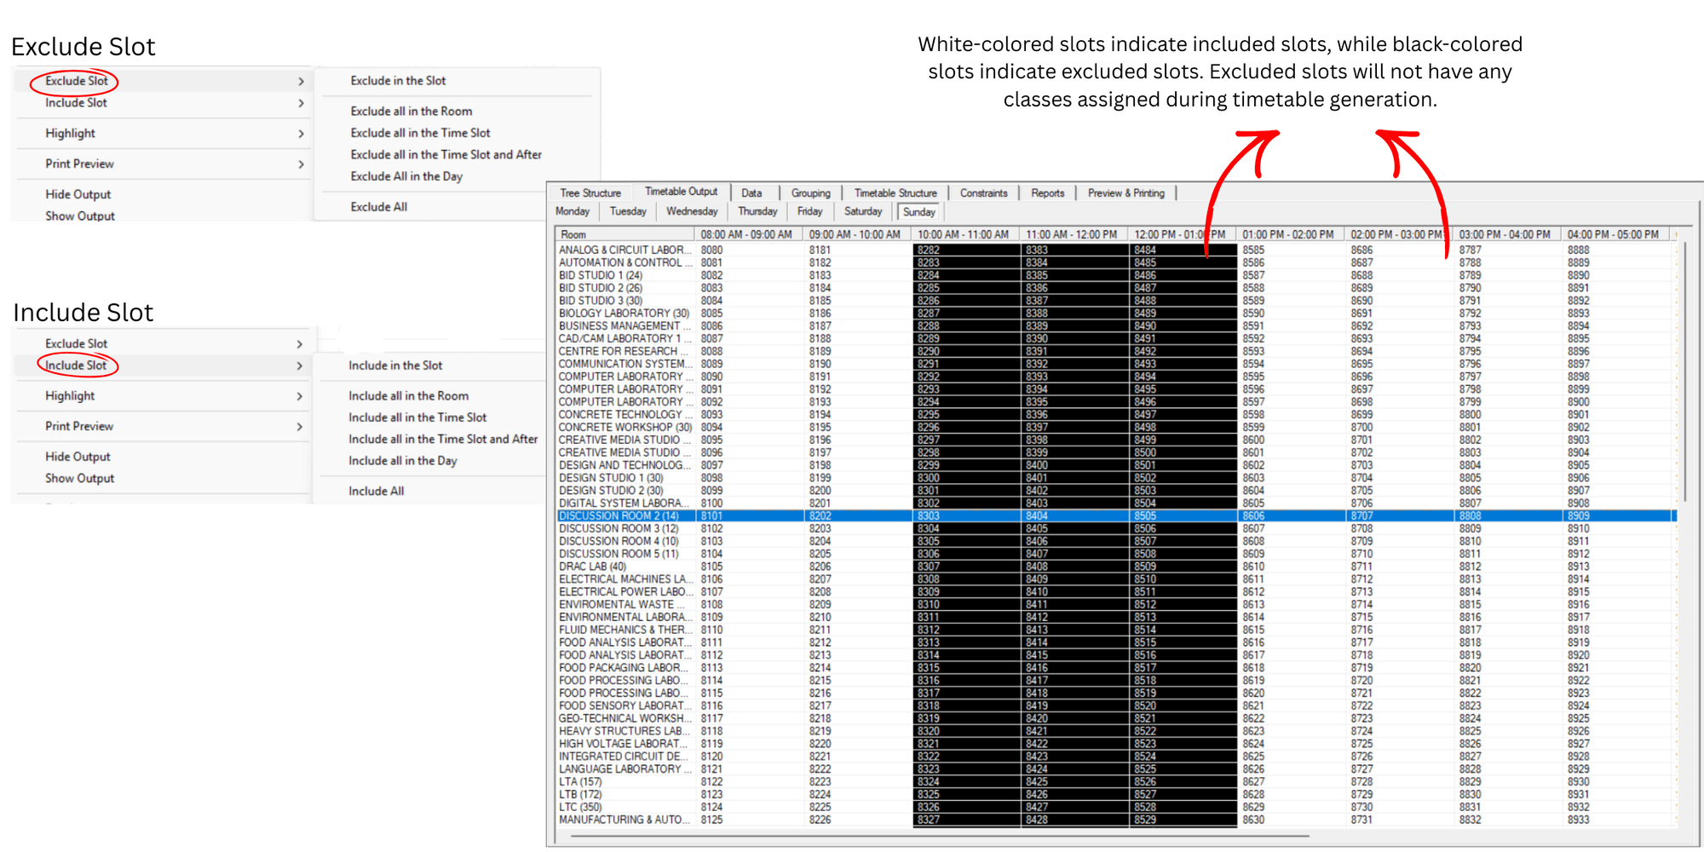Expand the circled Exclude Slot submenu arrow
1704x852 pixels.
coord(301,82)
